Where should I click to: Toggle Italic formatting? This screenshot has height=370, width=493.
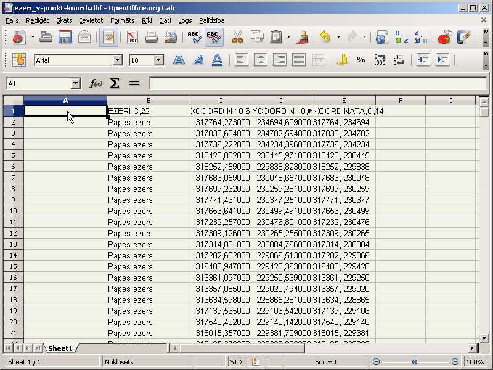pos(198,60)
